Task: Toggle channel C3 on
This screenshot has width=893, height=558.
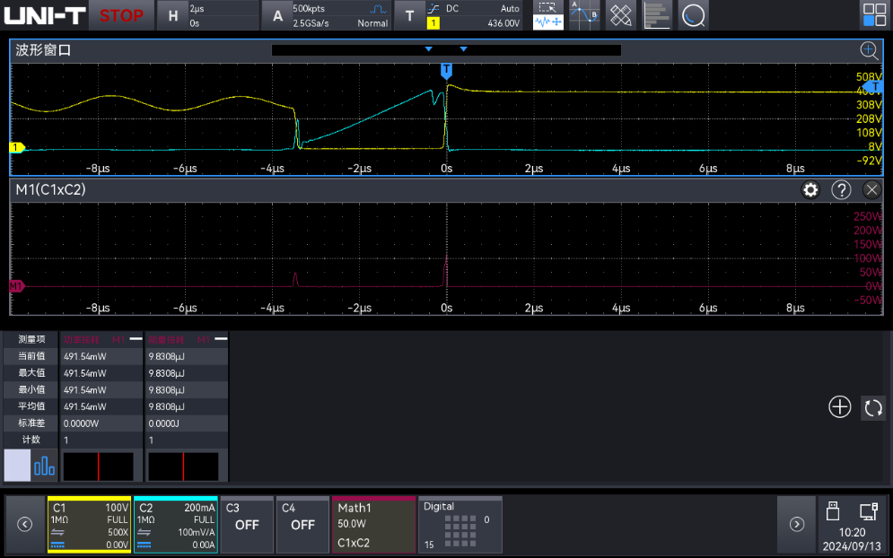Action: click(x=247, y=525)
